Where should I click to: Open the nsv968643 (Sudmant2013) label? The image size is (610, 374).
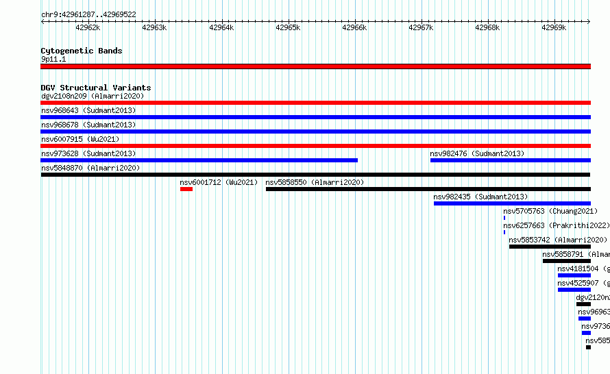[88, 110]
